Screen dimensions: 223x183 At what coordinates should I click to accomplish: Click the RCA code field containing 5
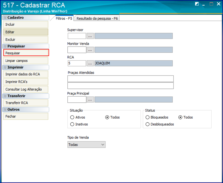click(77, 63)
